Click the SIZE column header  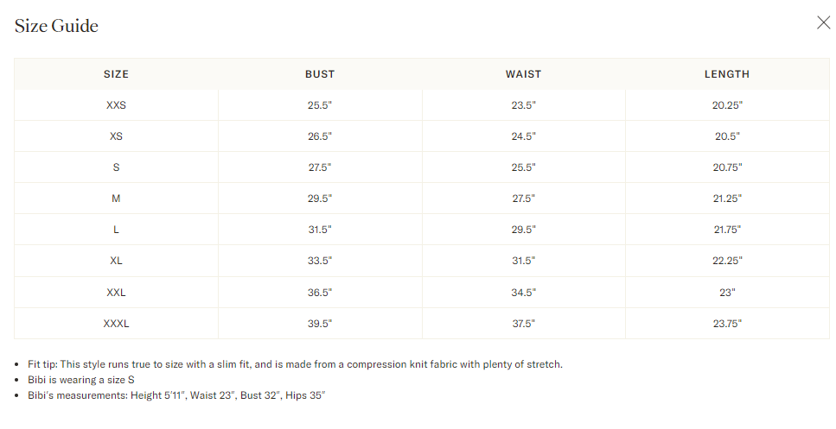pyautogui.click(x=116, y=74)
